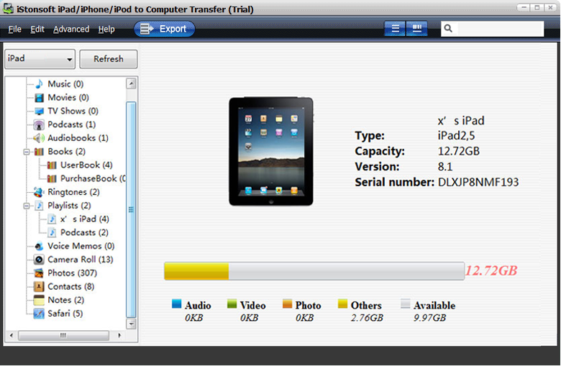The height and width of the screenshot is (369, 561).
Task: Click the PurchaseBook books icon
Action: [x=52, y=178]
